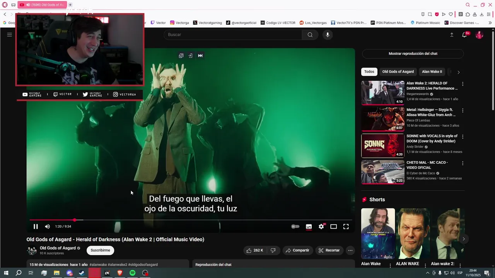Open more actions three-dot menu under video
The image size is (495, 278).
coord(350,251)
